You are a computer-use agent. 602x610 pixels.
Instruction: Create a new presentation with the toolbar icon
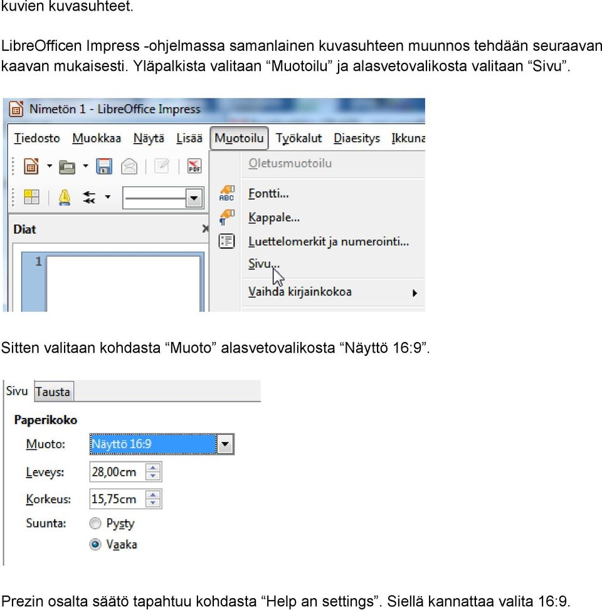coord(31,166)
